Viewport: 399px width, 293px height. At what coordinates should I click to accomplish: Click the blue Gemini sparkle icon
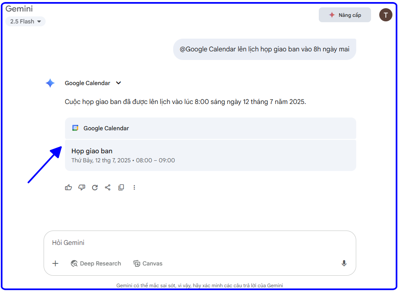point(50,83)
